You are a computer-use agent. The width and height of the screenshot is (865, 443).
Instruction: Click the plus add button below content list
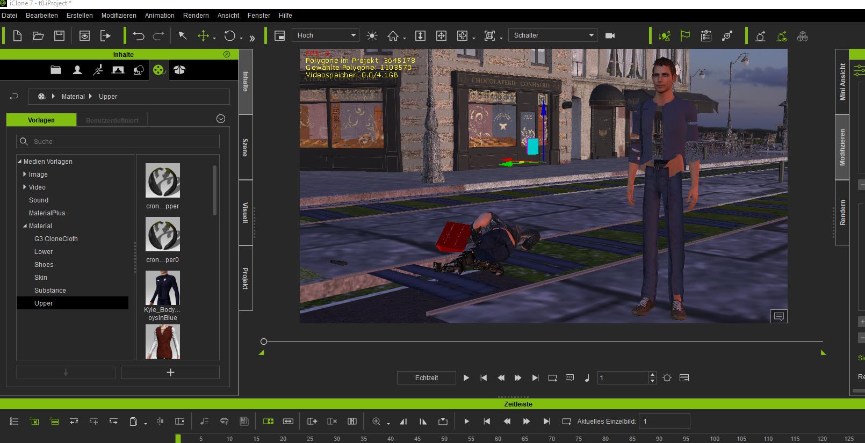[170, 372]
